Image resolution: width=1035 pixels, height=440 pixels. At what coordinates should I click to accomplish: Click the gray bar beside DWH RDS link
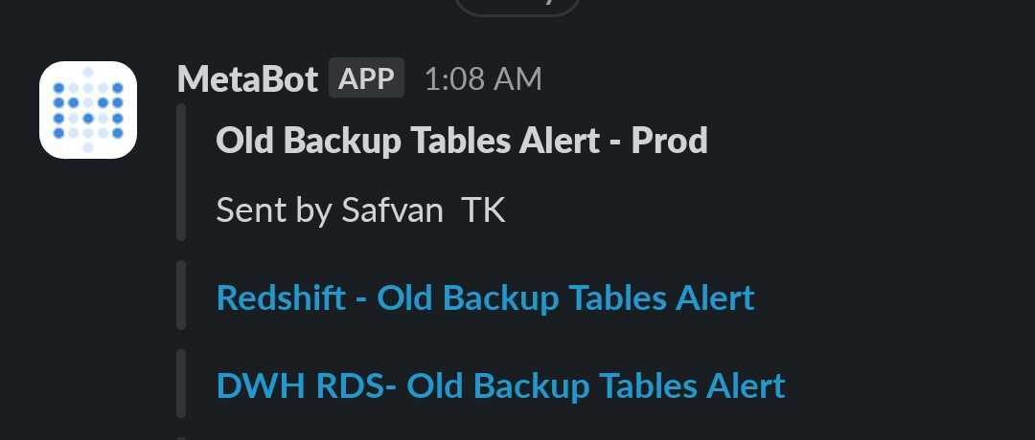(181, 384)
